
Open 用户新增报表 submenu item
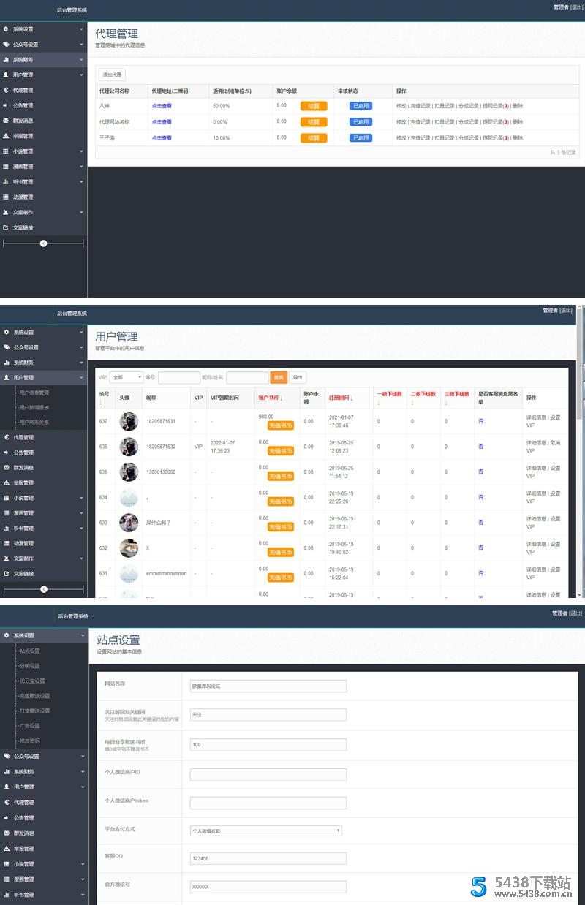click(35, 407)
